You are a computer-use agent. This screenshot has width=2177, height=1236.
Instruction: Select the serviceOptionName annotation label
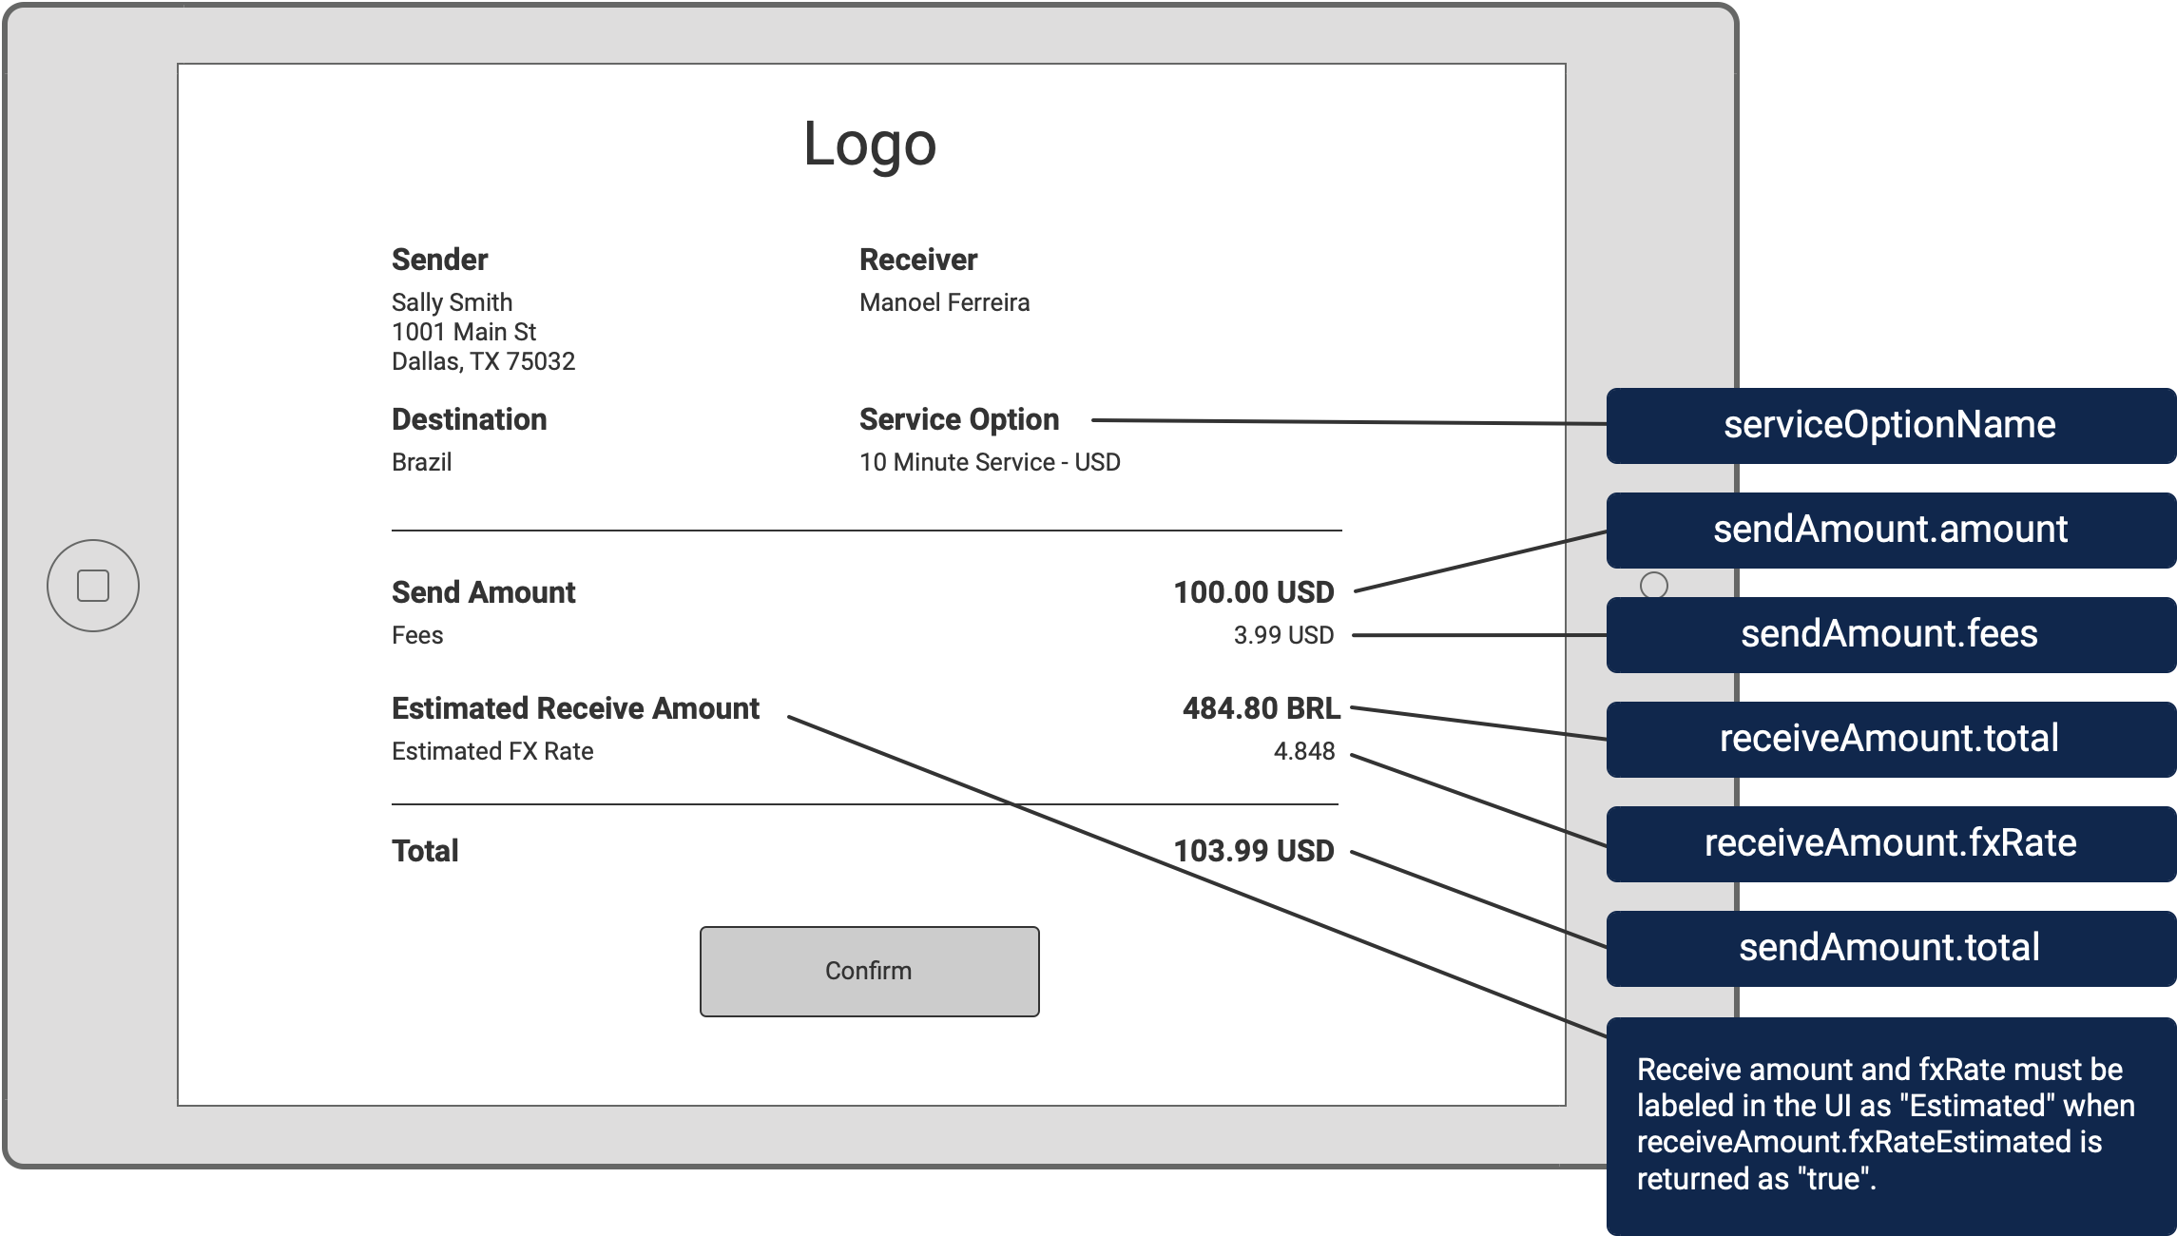(1889, 425)
